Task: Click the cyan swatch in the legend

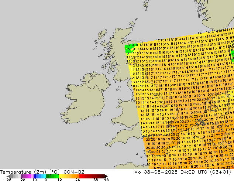Action: (x=45, y=176)
